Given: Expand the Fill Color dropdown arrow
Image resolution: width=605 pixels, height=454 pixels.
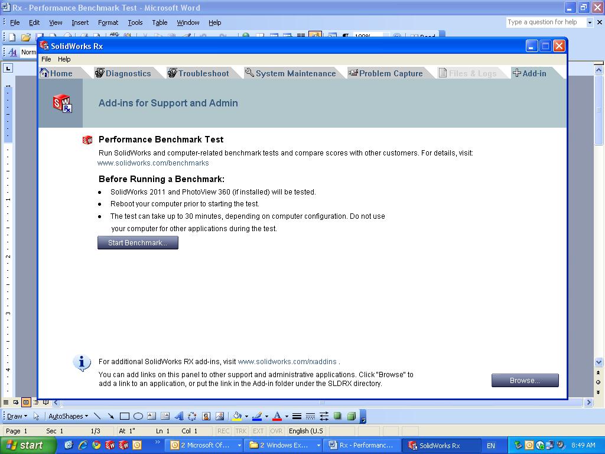Looking at the screenshot, I should 246,416.
